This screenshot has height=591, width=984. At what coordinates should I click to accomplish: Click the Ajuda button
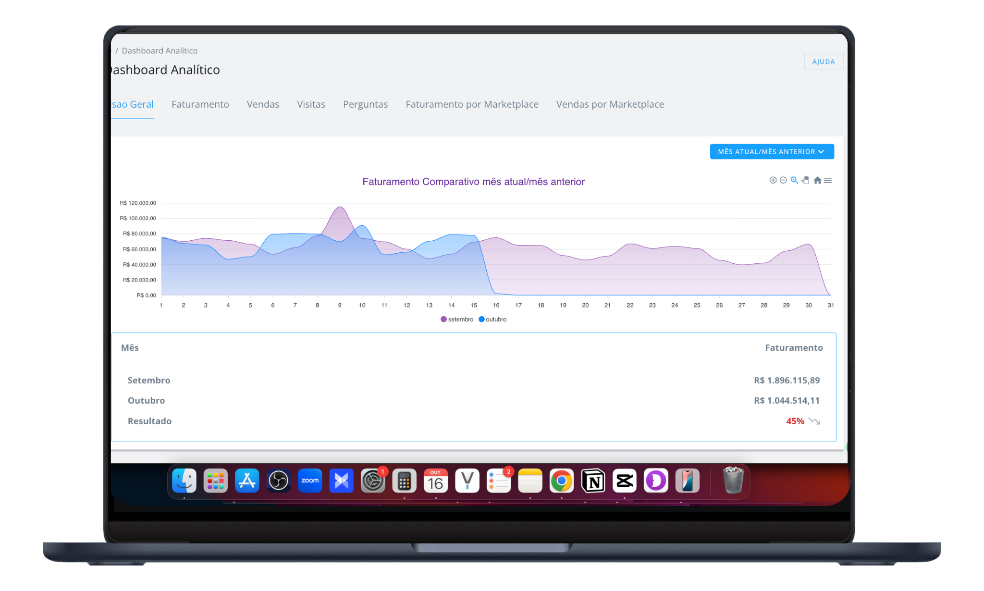[824, 62]
